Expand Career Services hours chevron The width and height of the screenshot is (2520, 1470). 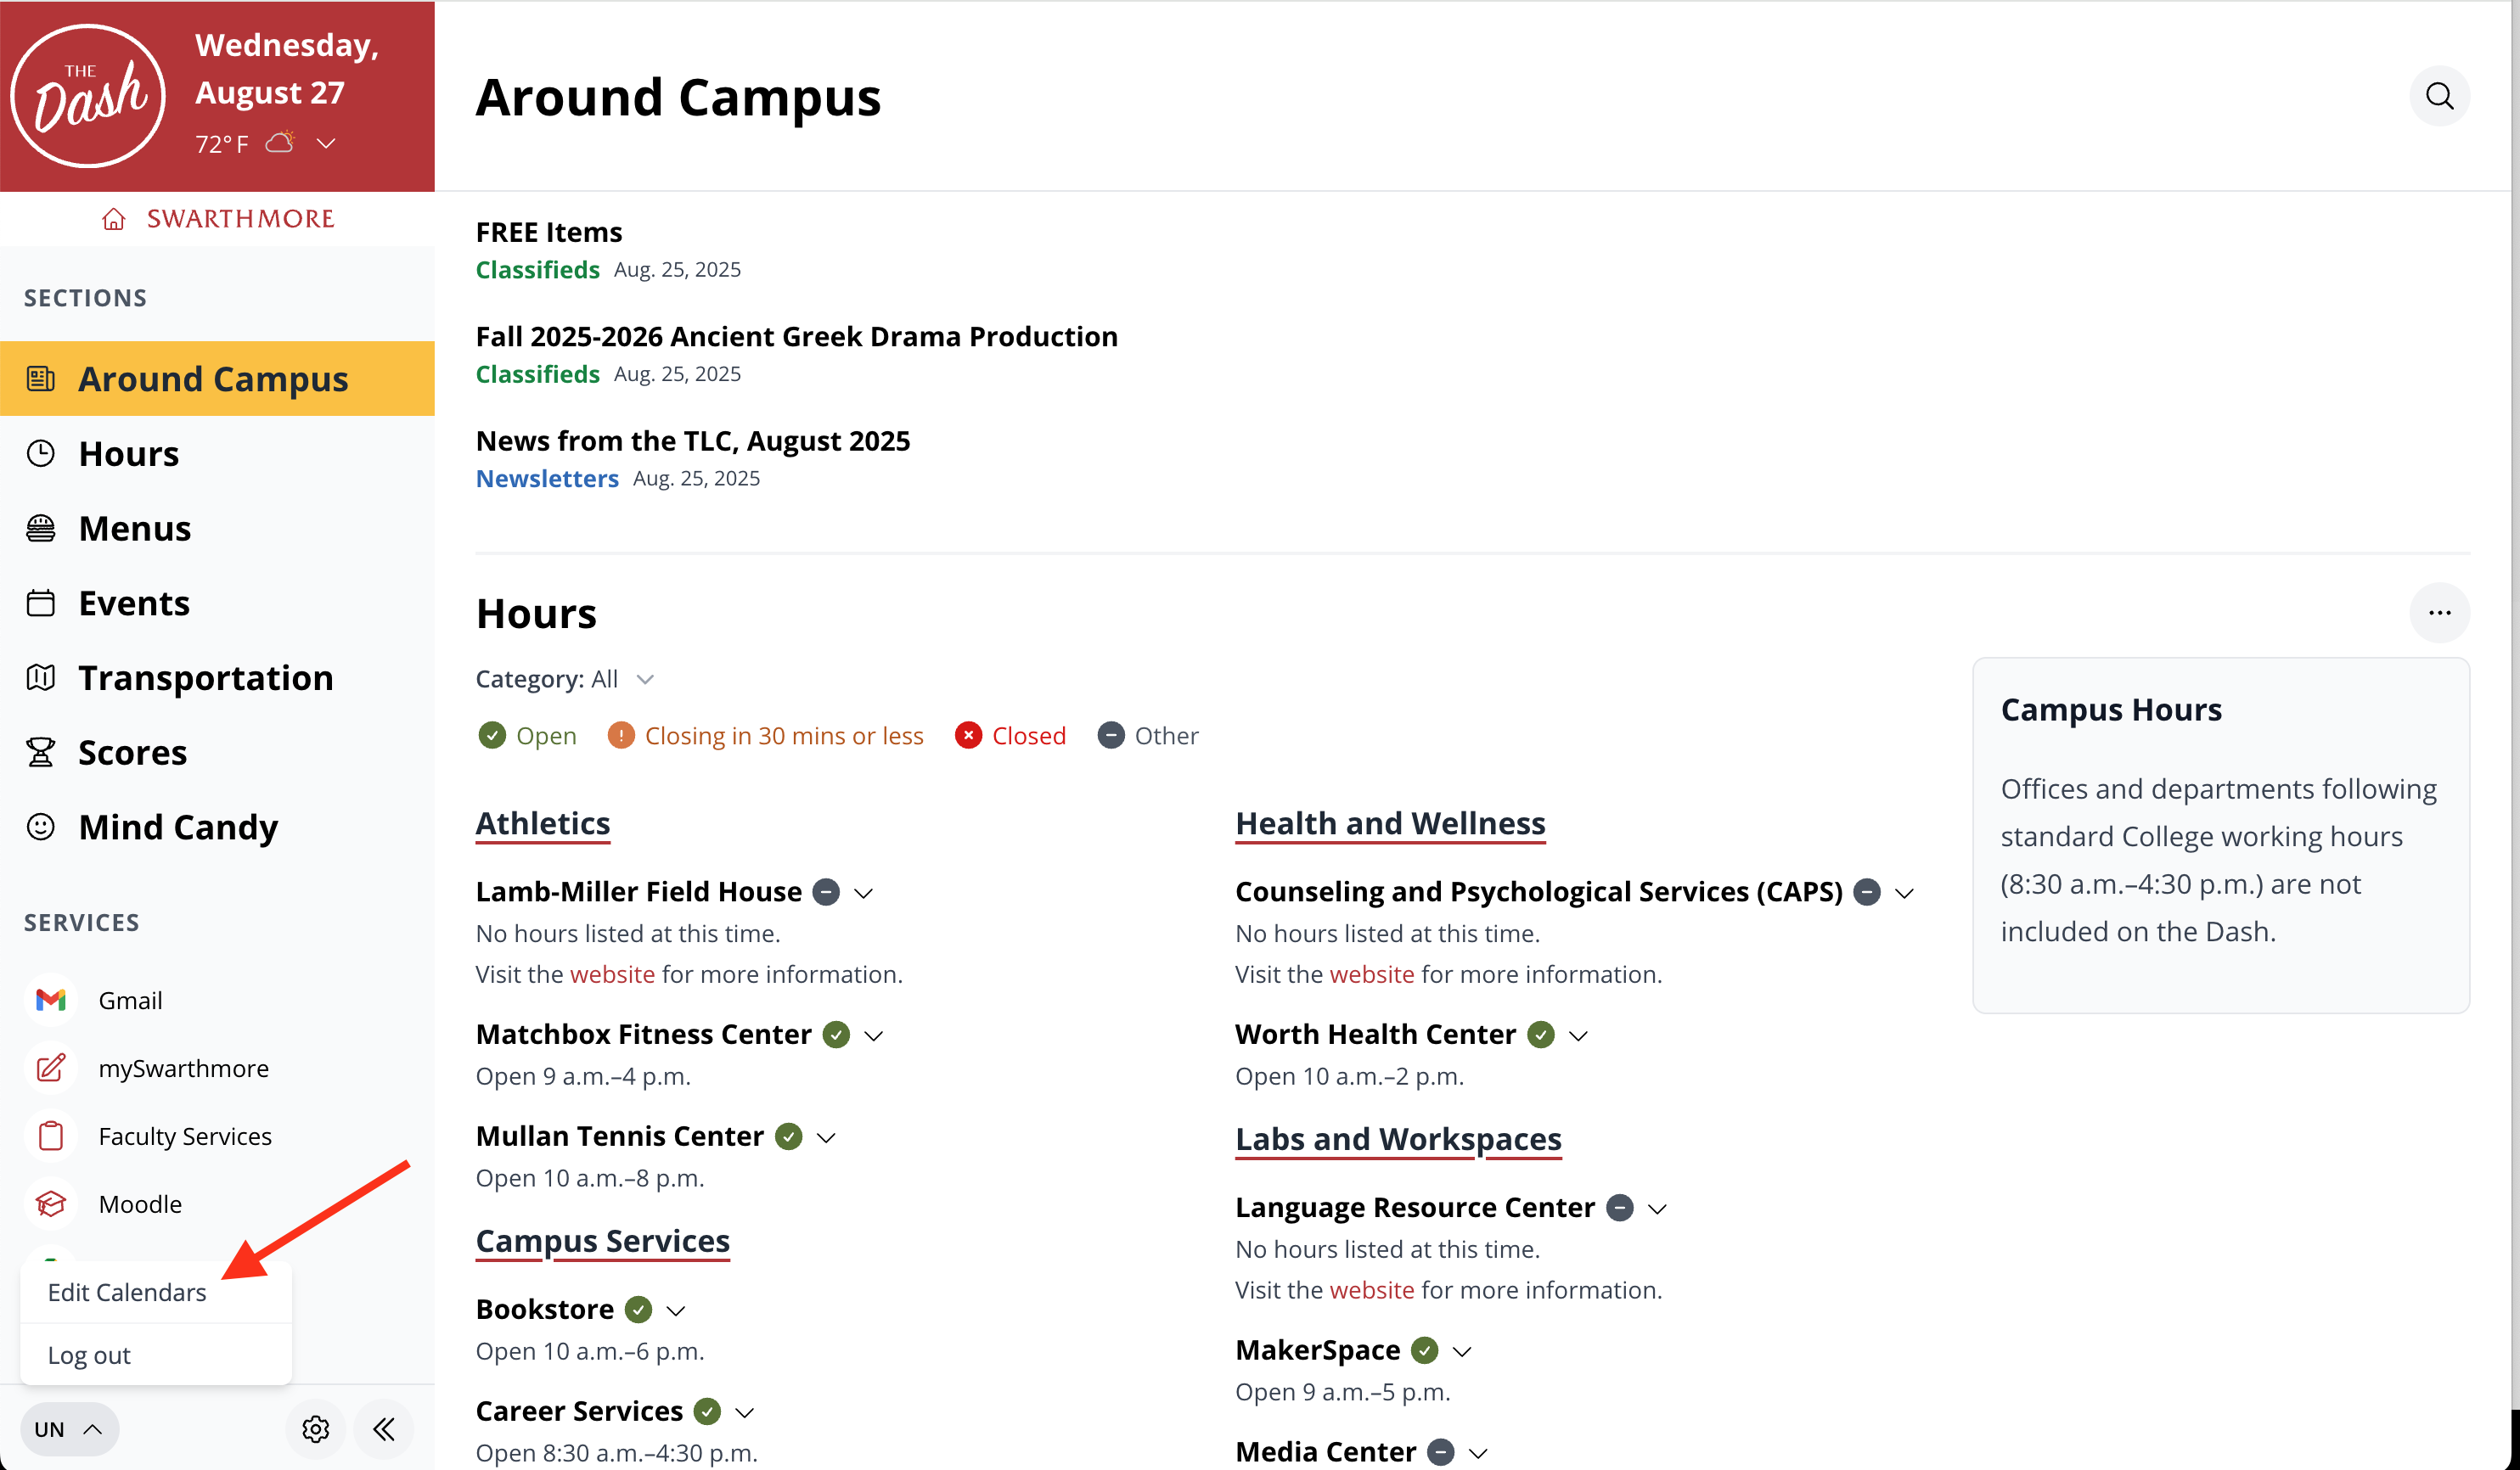[744, 1412]
